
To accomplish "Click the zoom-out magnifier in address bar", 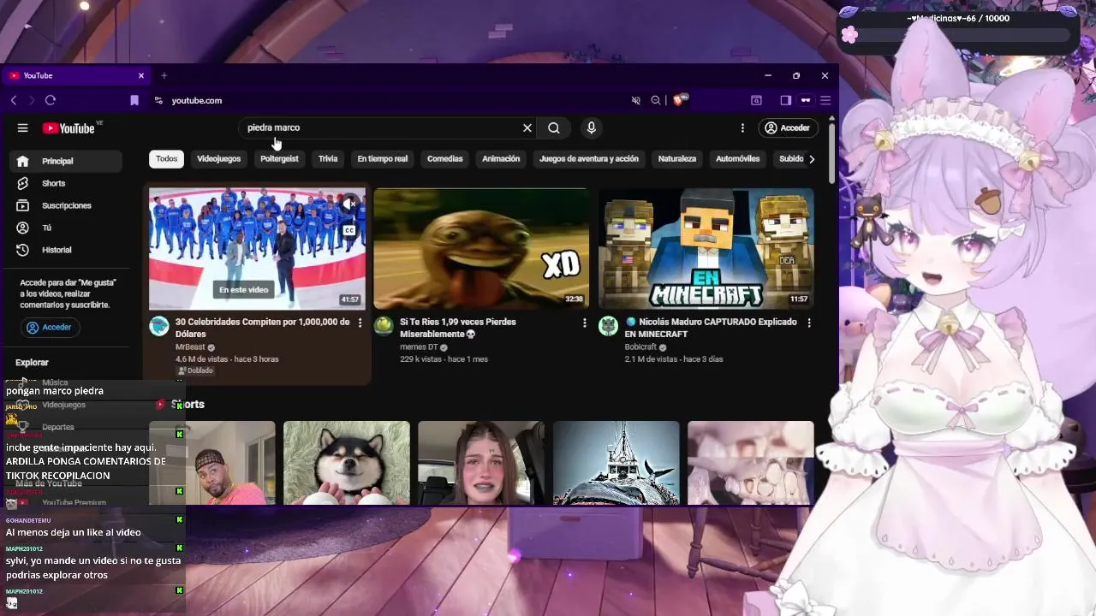I will tap(656, 100).
